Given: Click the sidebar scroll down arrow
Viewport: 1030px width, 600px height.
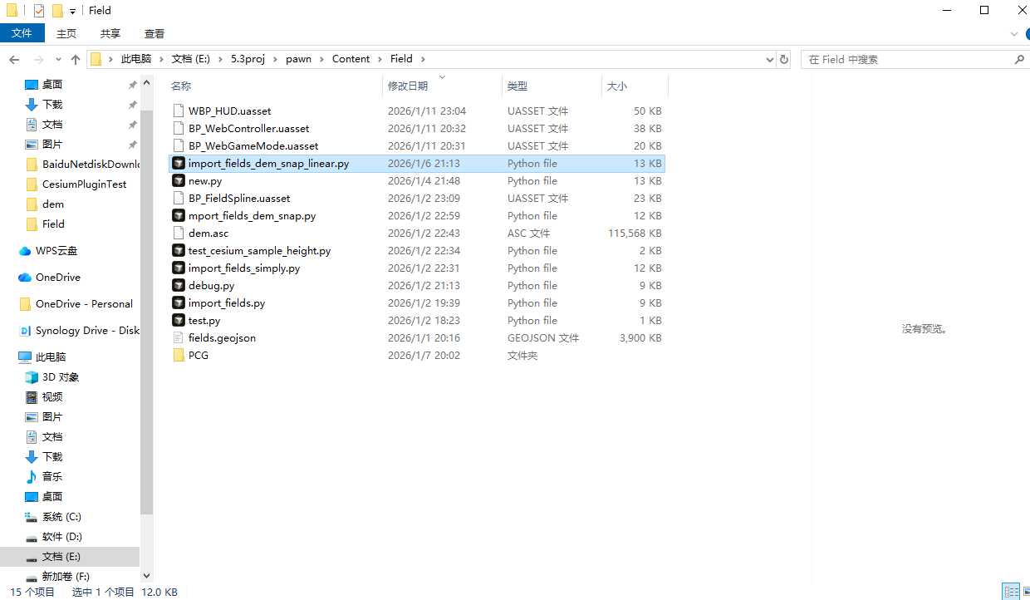Looking at the screenshot, I should tap(147, 575).
